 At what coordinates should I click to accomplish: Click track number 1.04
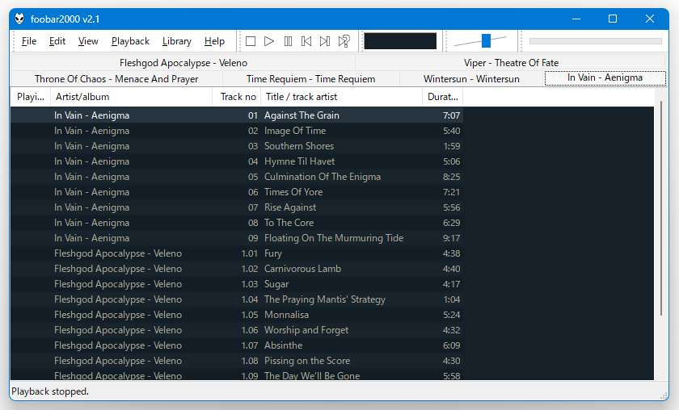pos(250,299)
